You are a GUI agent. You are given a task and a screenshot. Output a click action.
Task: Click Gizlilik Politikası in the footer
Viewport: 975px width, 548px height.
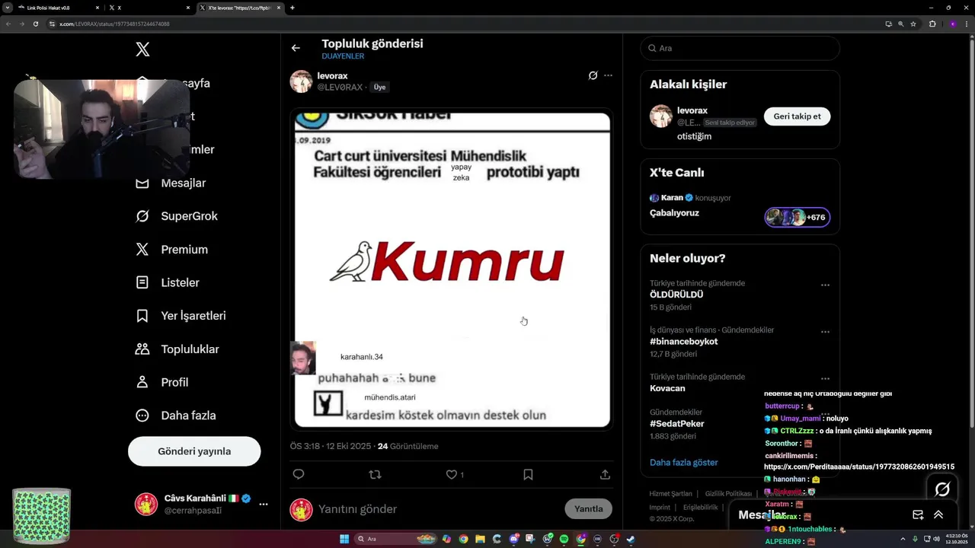[728, 494]
